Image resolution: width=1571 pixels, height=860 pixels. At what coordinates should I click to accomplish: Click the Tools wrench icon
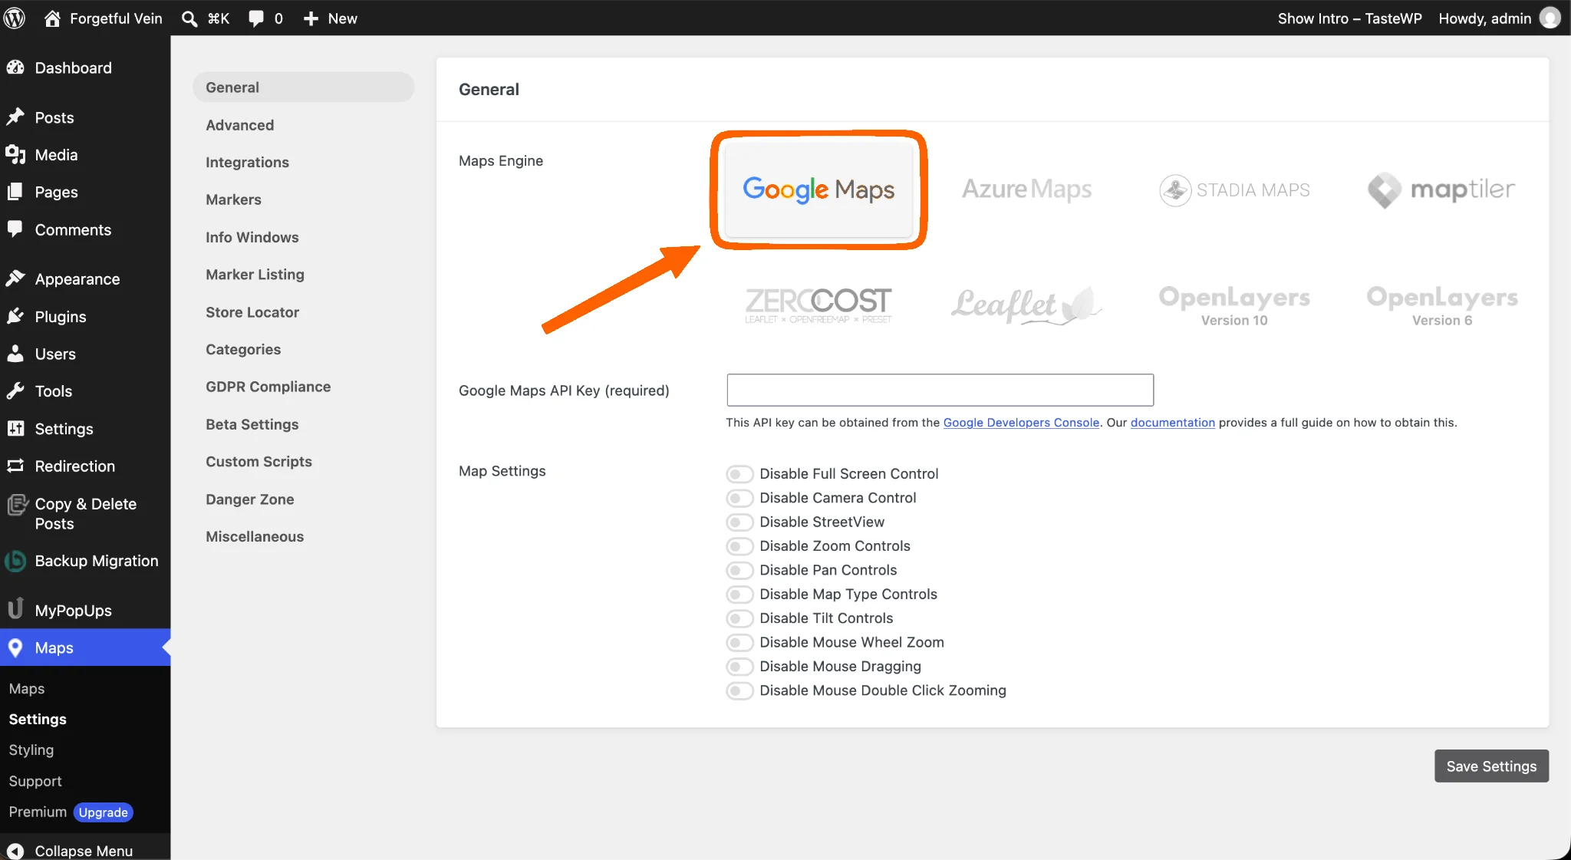point(15,391)
